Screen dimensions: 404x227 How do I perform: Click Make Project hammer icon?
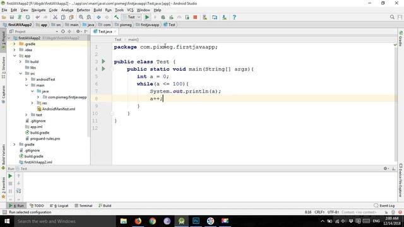pos(116,17)
